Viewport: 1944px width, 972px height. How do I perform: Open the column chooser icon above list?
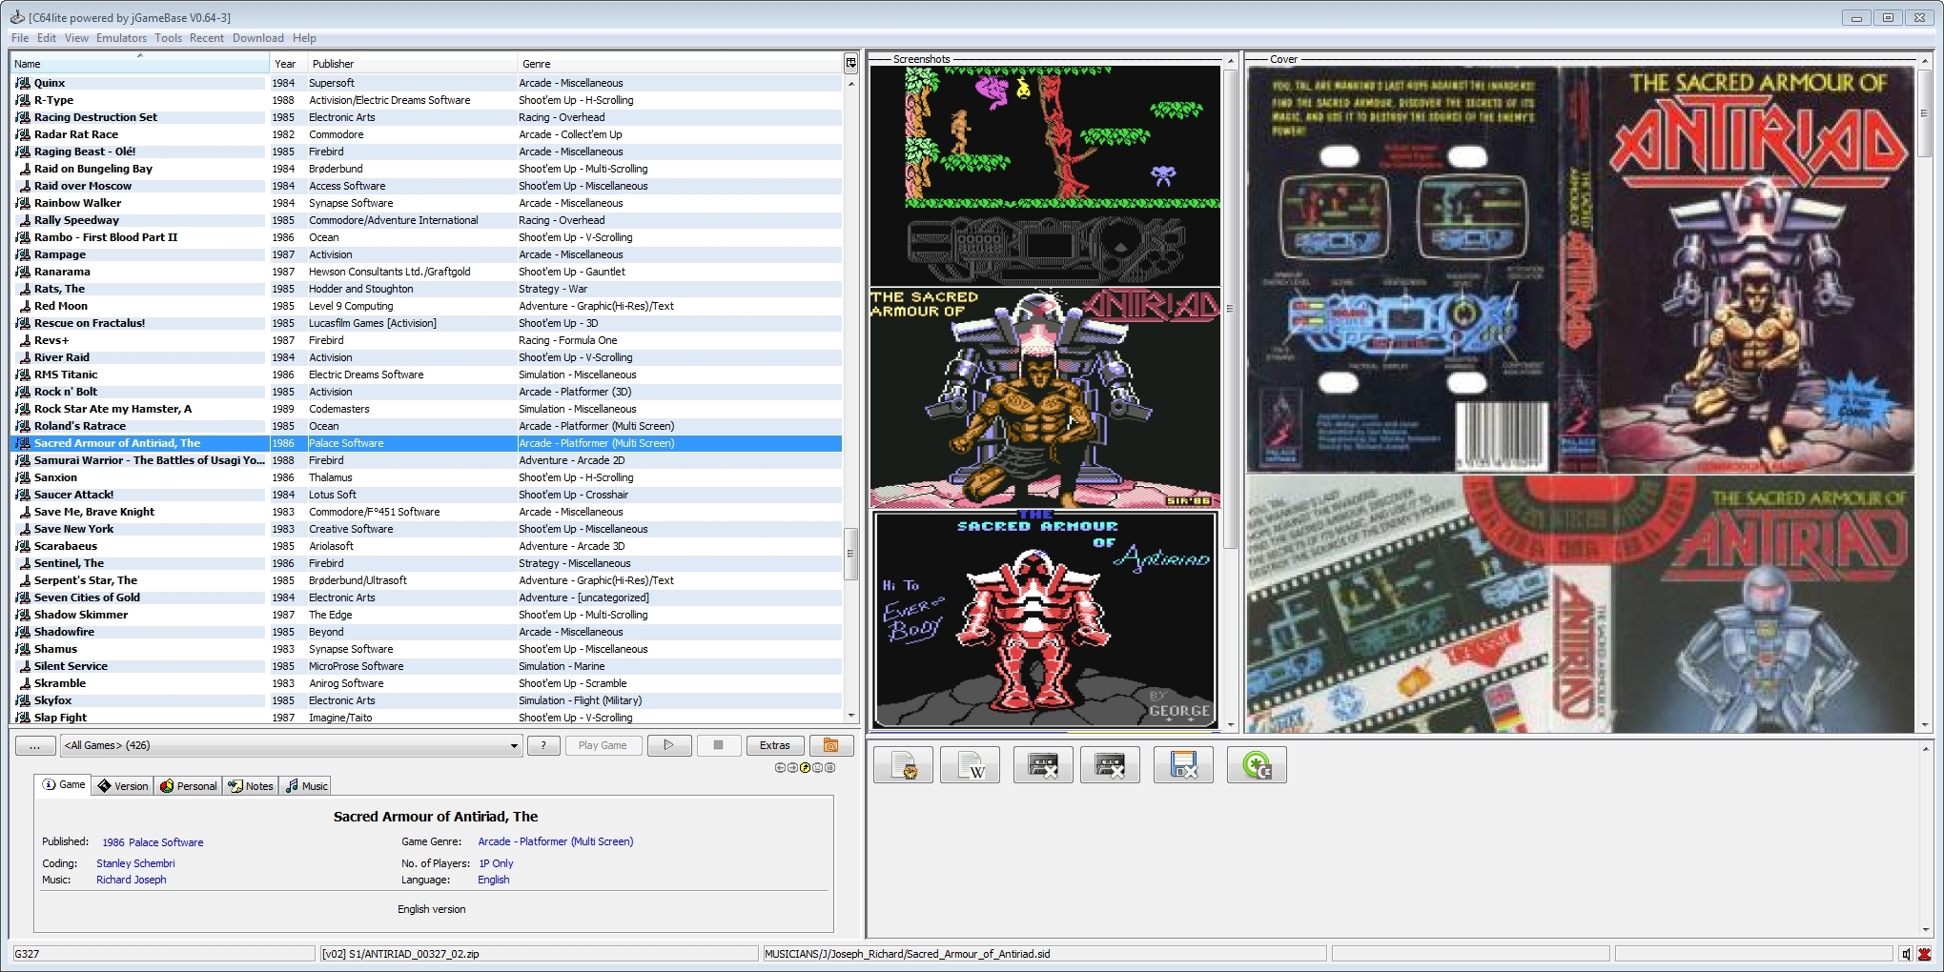click(x=850, y=64)
